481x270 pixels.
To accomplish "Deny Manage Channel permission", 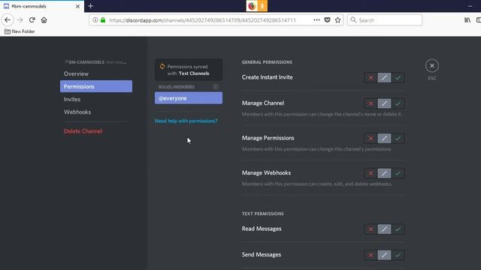I will [x=371, y=103].
